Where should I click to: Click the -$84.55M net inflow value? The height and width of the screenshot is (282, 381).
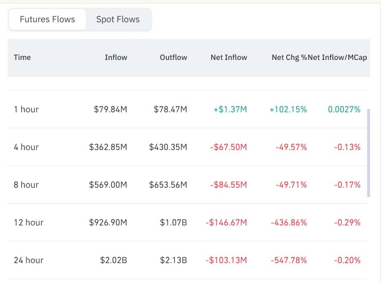click(x=228, y=185)
